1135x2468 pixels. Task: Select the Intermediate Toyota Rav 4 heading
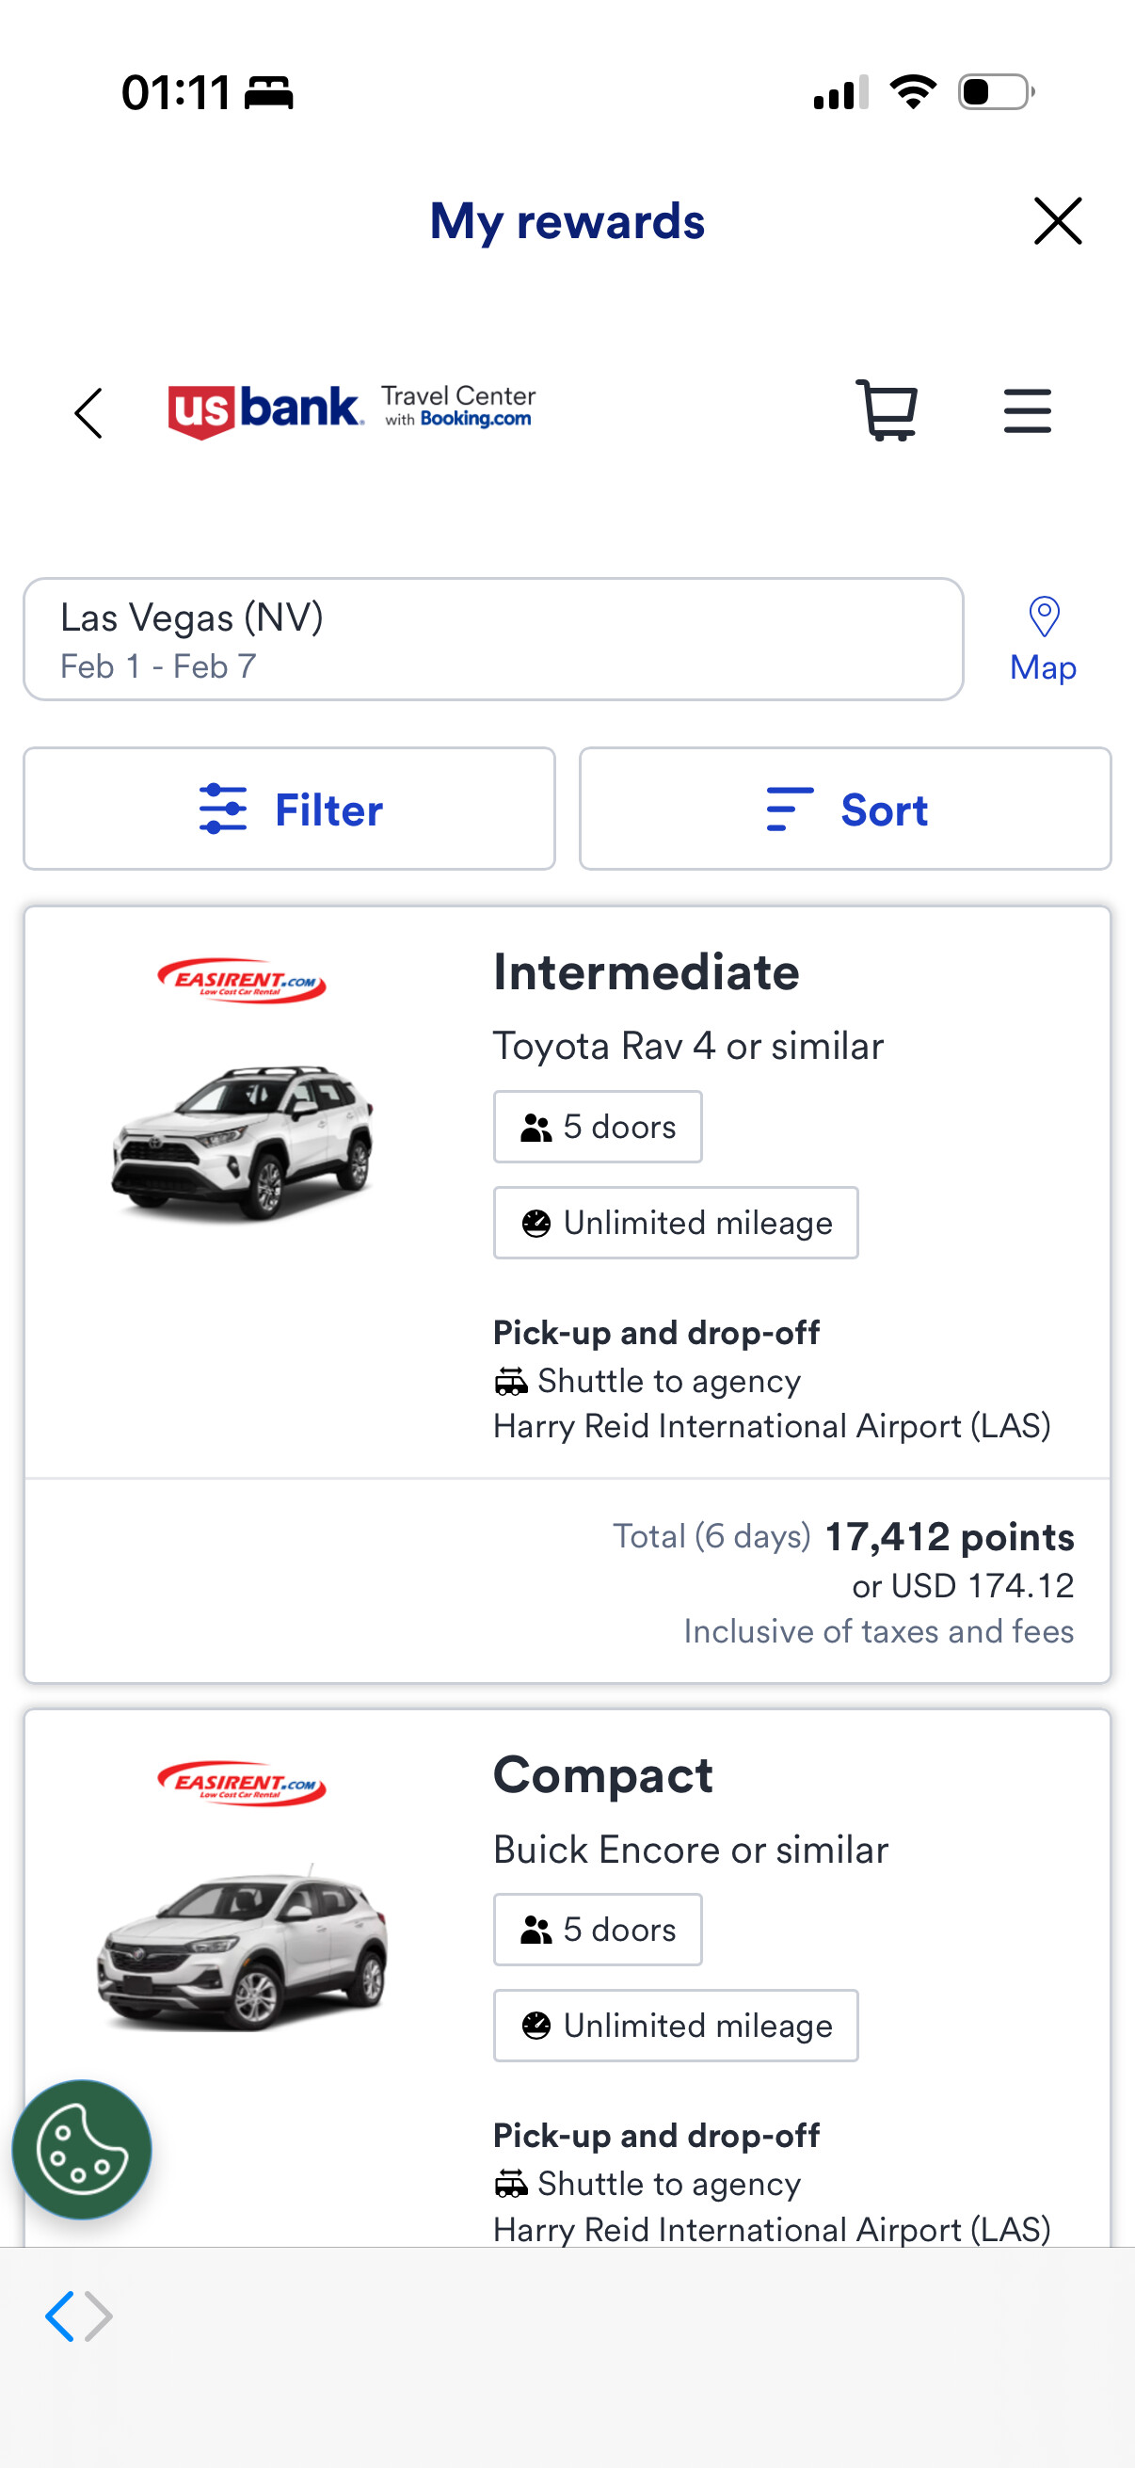coord(646,972)
